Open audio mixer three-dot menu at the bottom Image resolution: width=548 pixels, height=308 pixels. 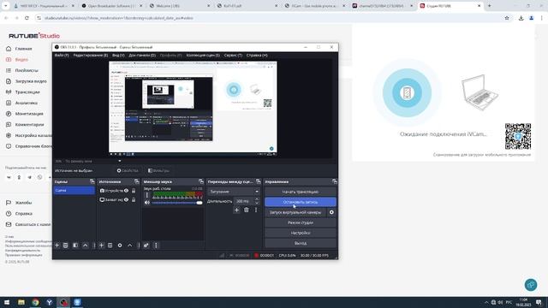156,246
